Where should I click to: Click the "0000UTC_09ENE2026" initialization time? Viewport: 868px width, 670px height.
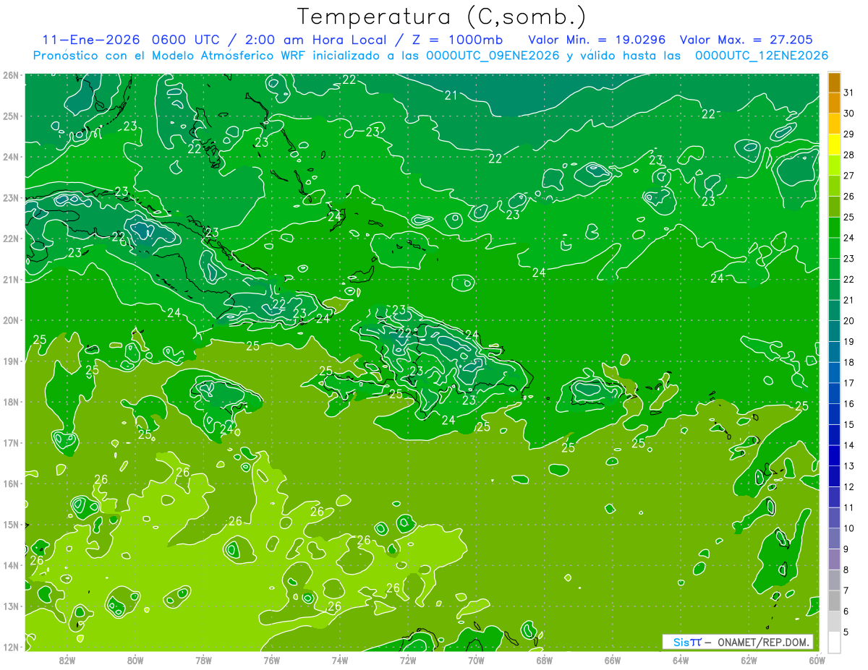[x=493, y=55]
